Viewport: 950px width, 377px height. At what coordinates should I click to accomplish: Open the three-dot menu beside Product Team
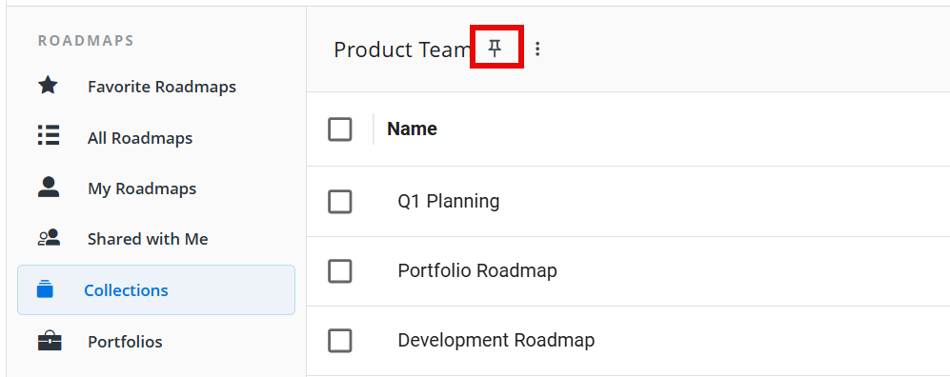tap(536, 49)
